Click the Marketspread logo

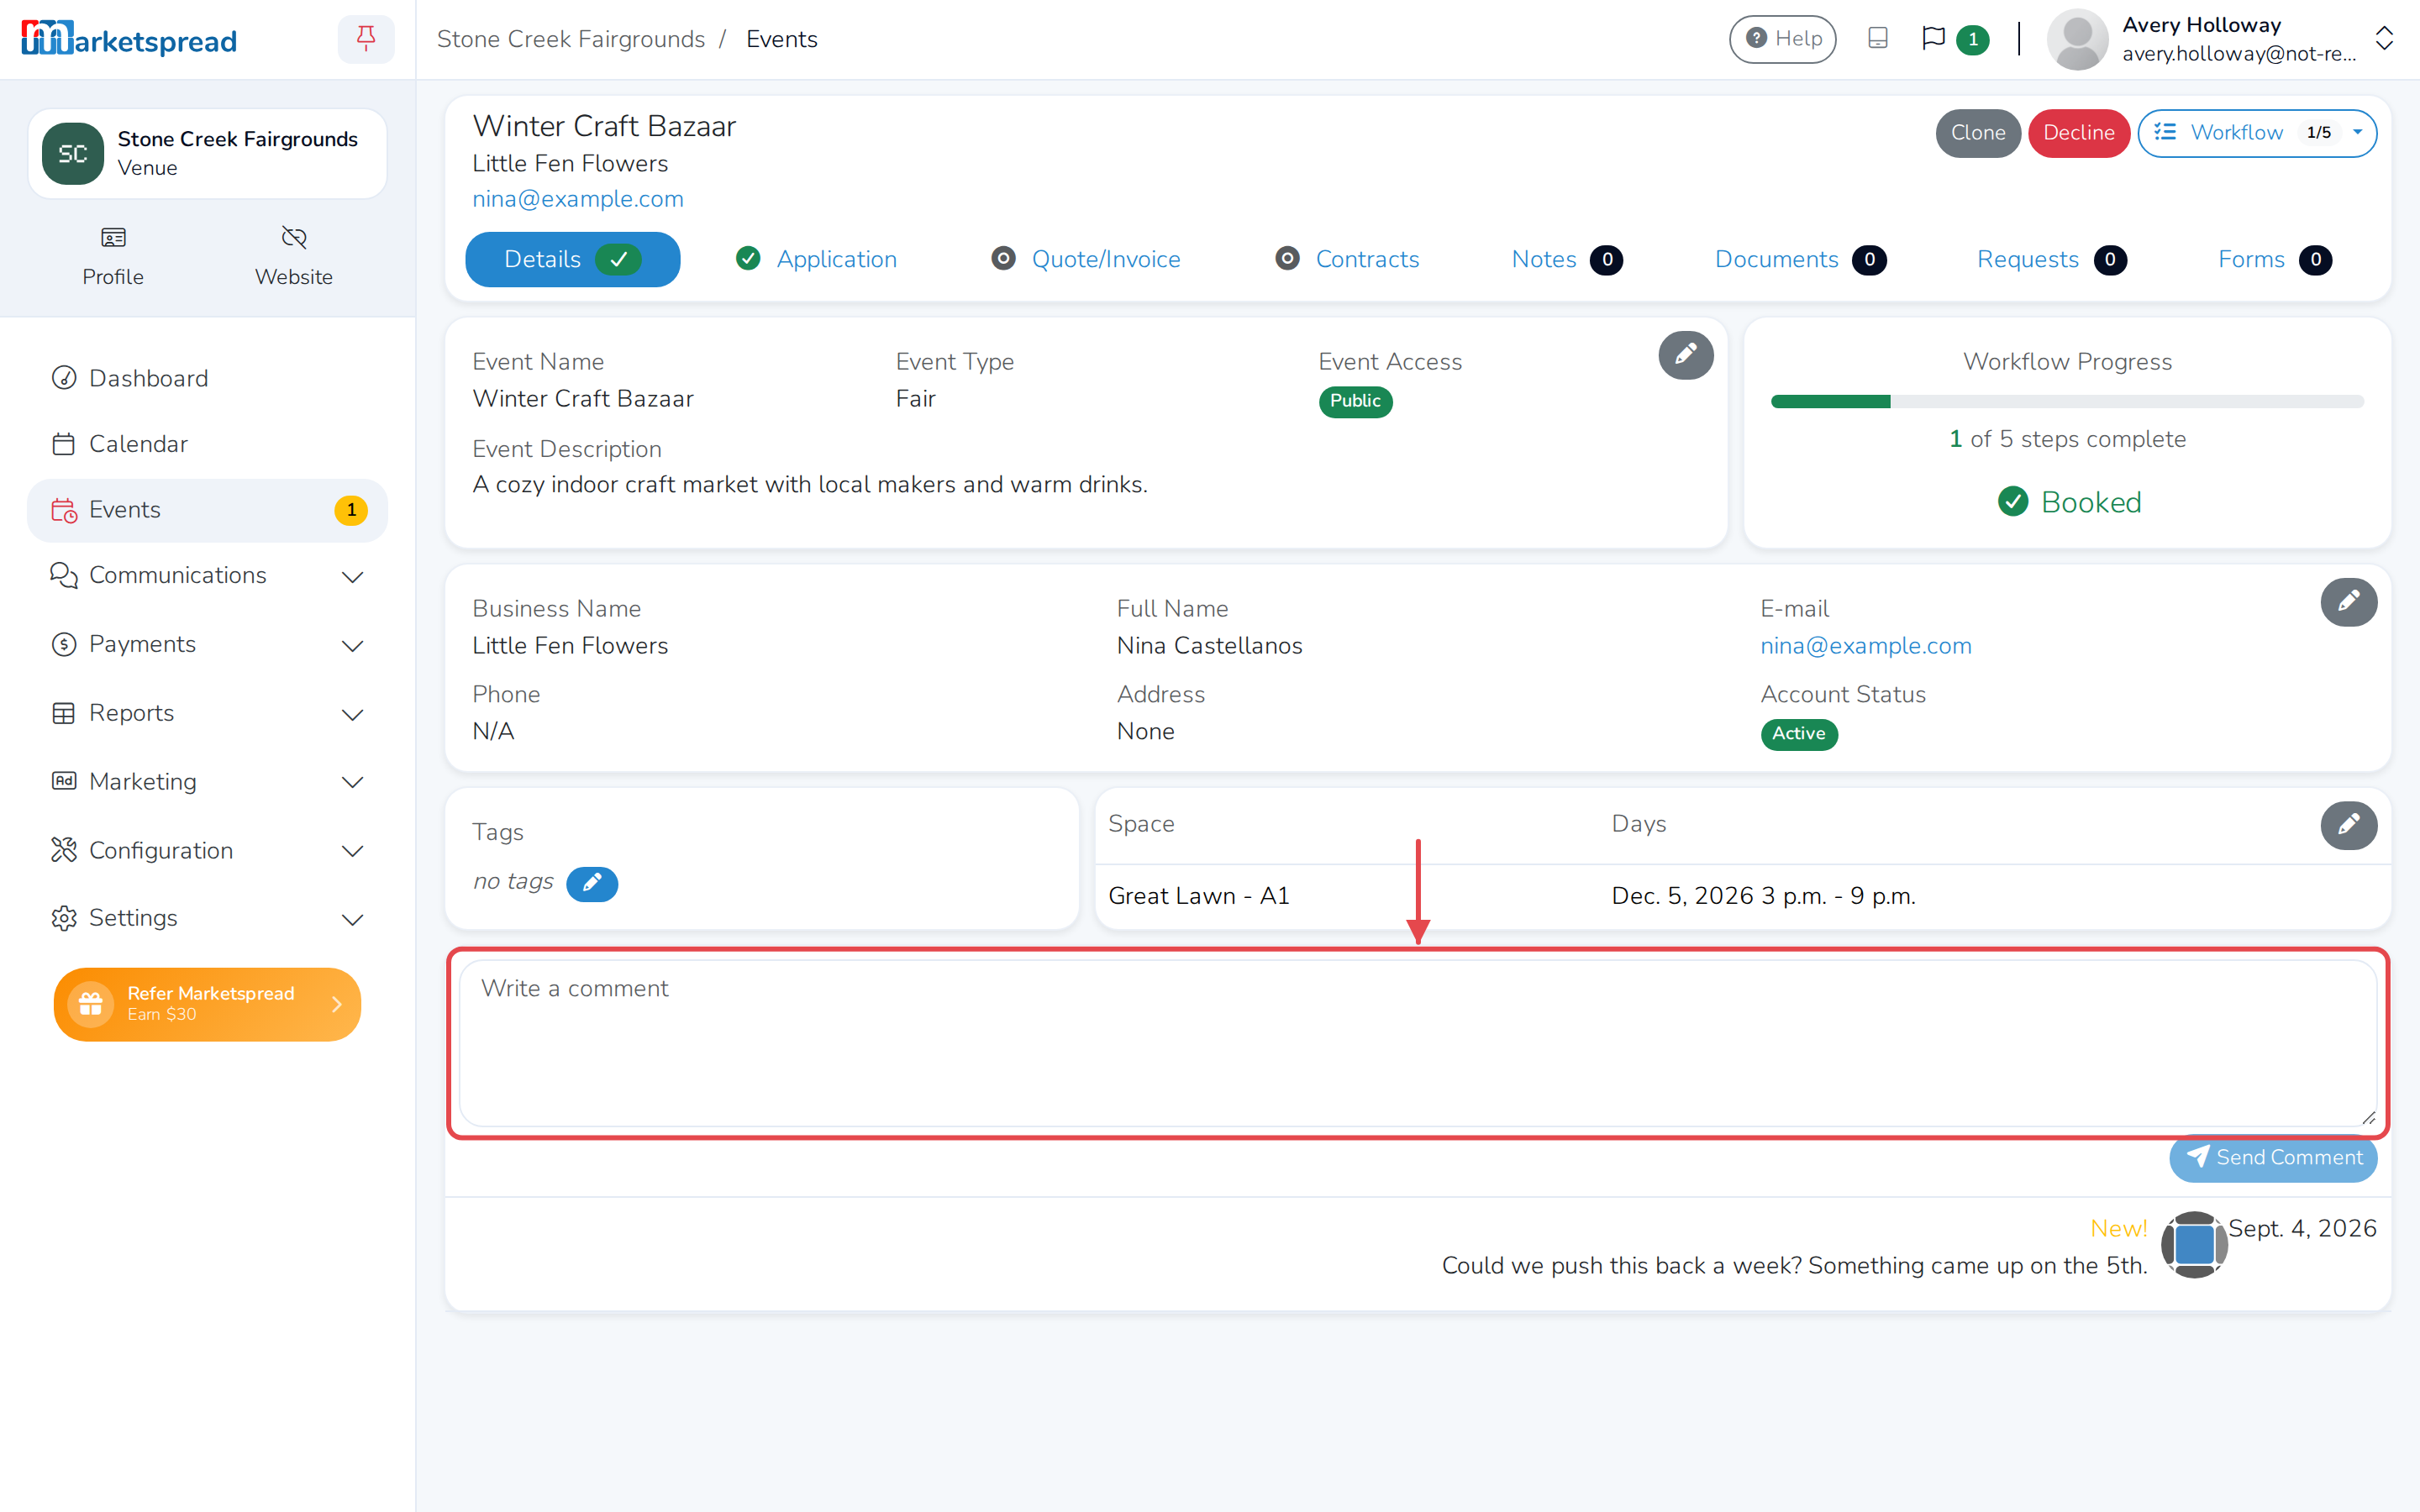129,40
